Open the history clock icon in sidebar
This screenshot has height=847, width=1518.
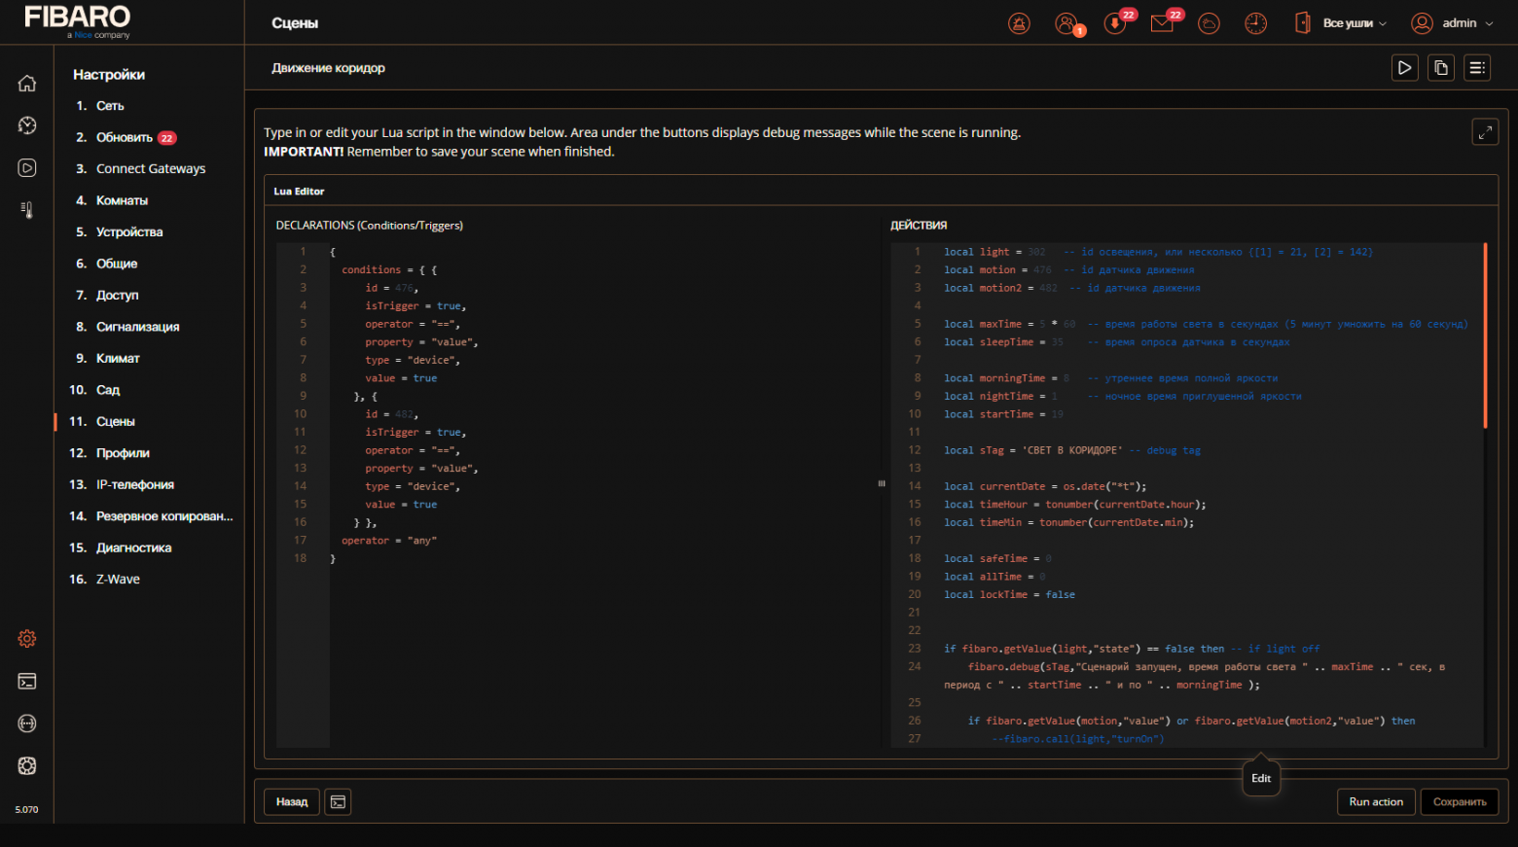tap(27, 125)
